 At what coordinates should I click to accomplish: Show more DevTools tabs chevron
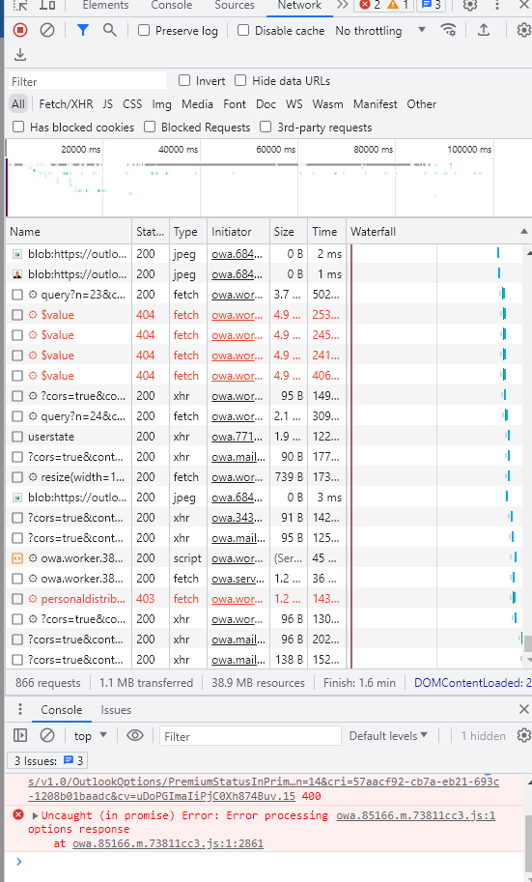[342, 5]
